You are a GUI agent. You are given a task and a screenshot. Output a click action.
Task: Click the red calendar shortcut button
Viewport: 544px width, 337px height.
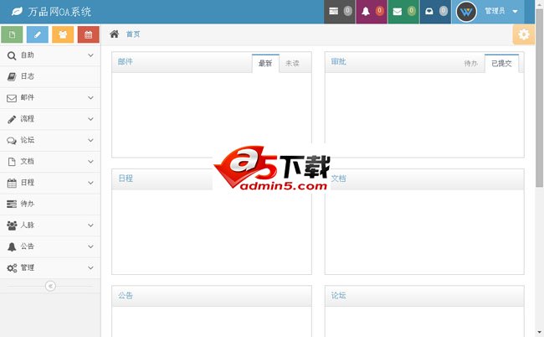point(89,34)
